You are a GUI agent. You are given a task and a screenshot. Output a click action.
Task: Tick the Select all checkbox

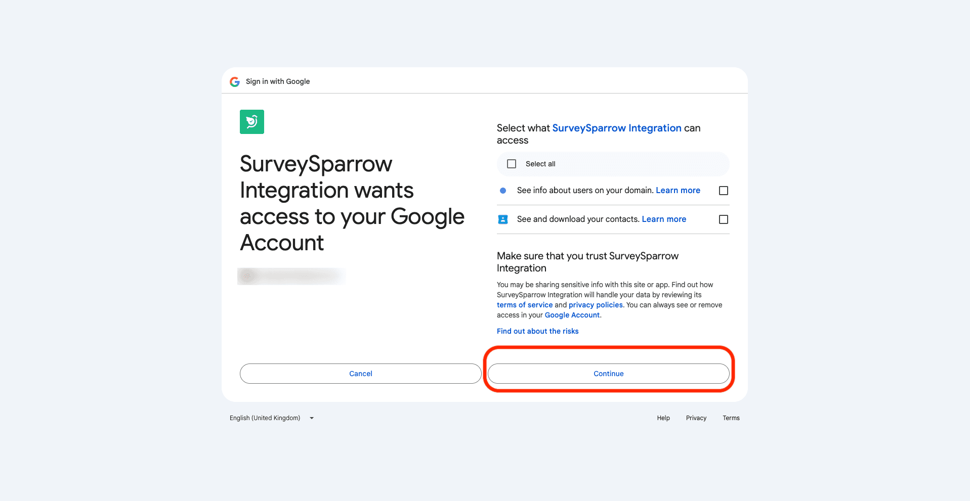coord(512,164)
